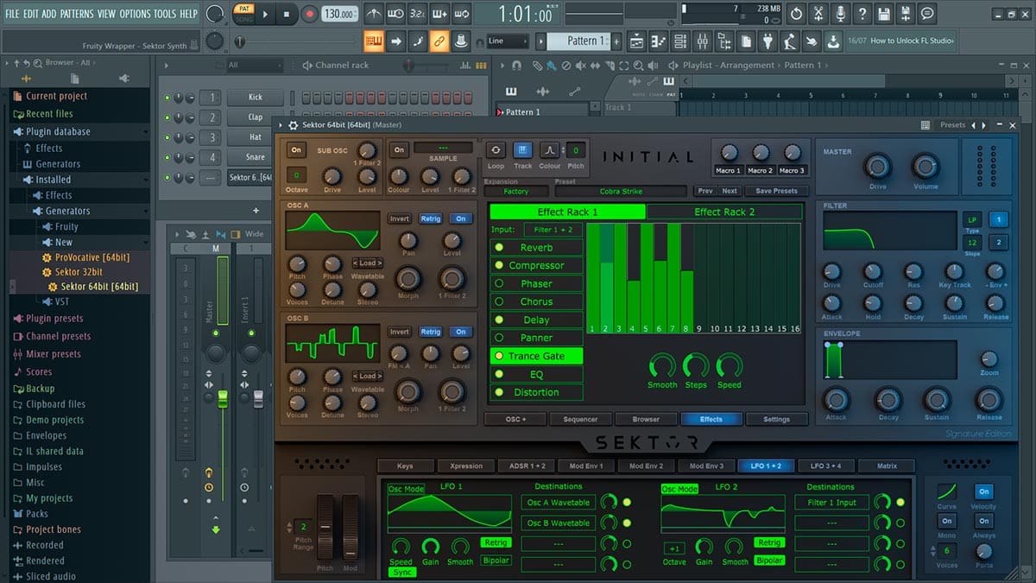Screen dimensions: 1036x583
Task: Toggle LFO 1 Sync button
Action: coord(402,572)
